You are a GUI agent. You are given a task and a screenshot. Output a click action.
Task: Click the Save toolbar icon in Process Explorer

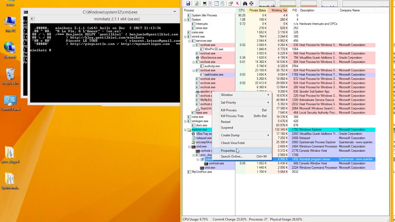pos(188,3)
